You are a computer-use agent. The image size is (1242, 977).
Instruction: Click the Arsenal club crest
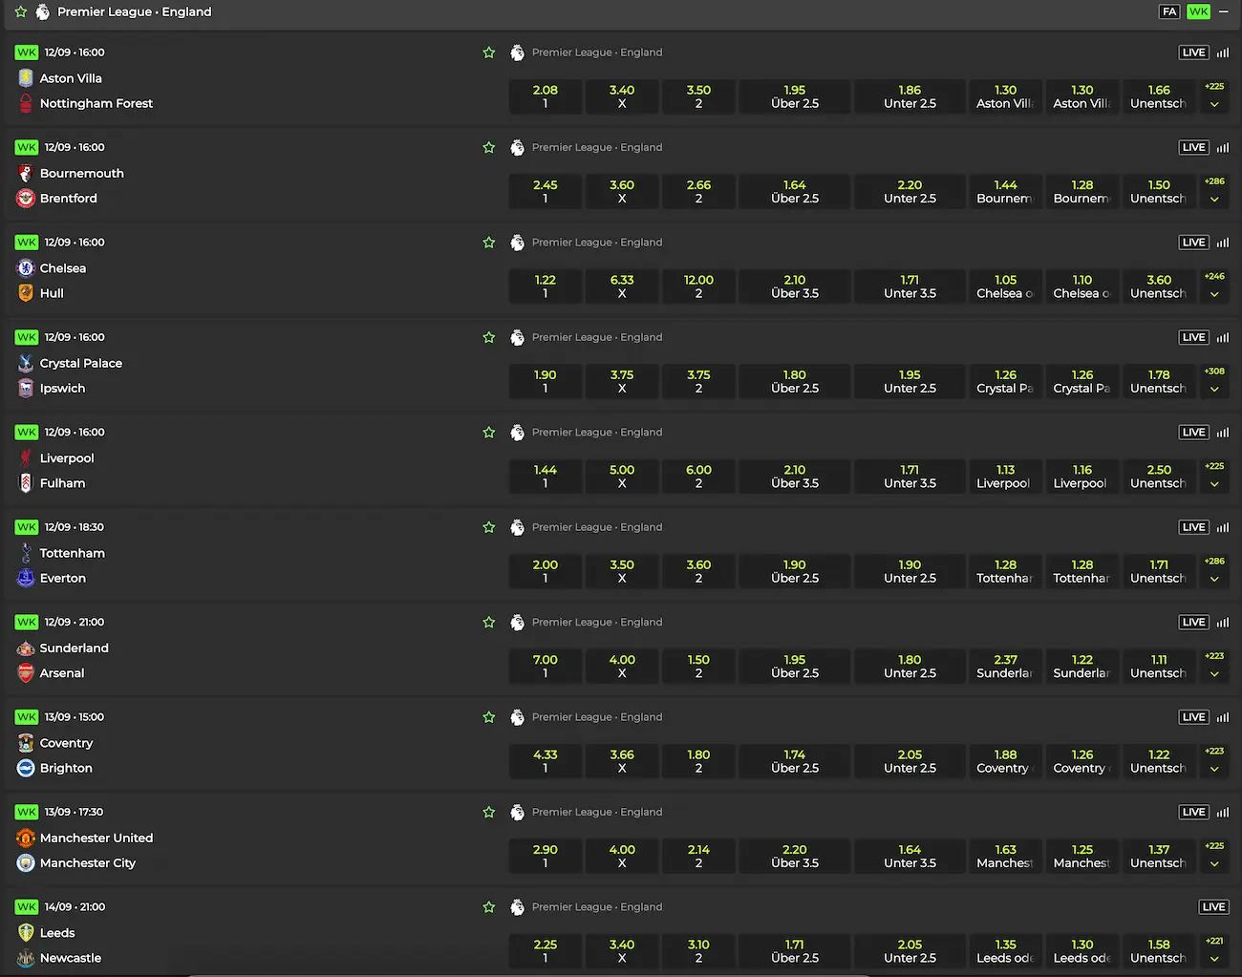26,673
